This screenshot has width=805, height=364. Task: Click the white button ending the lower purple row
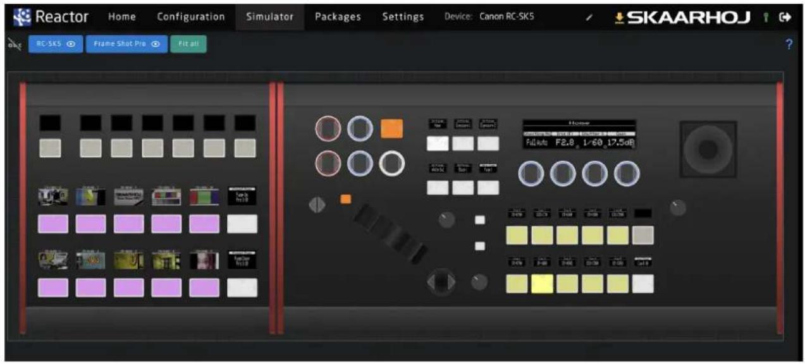(243, 288)
